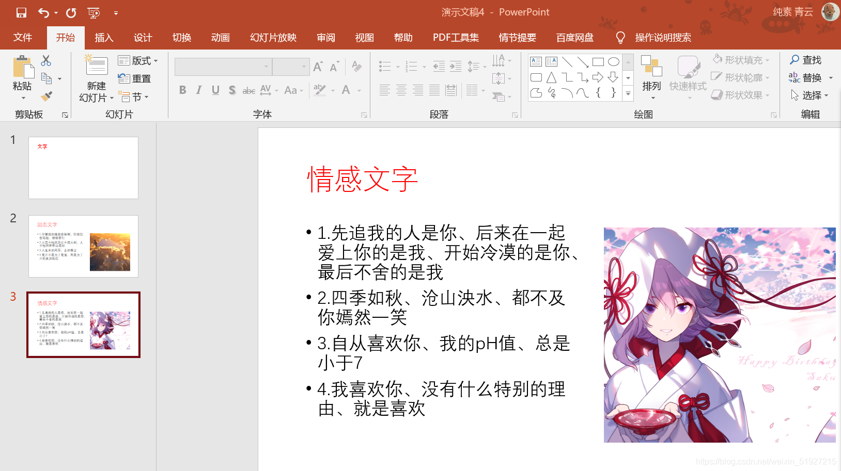The width and height of the screenshot is (841, 471).
Task: Start slideshow from beginning icon
Action: point(94,12)
